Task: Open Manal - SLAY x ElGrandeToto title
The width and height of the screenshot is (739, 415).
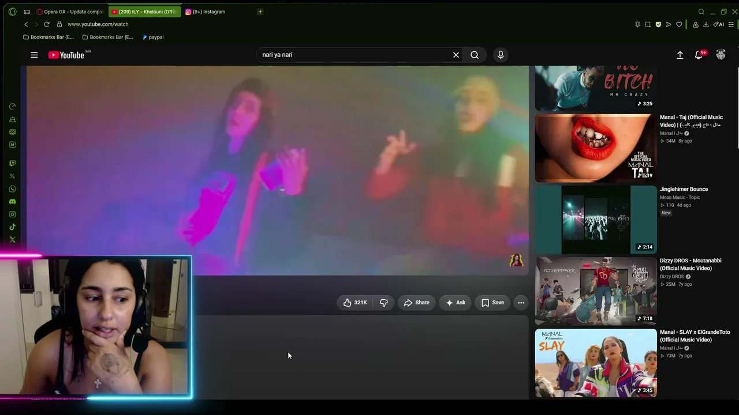Action: point(695,336)
